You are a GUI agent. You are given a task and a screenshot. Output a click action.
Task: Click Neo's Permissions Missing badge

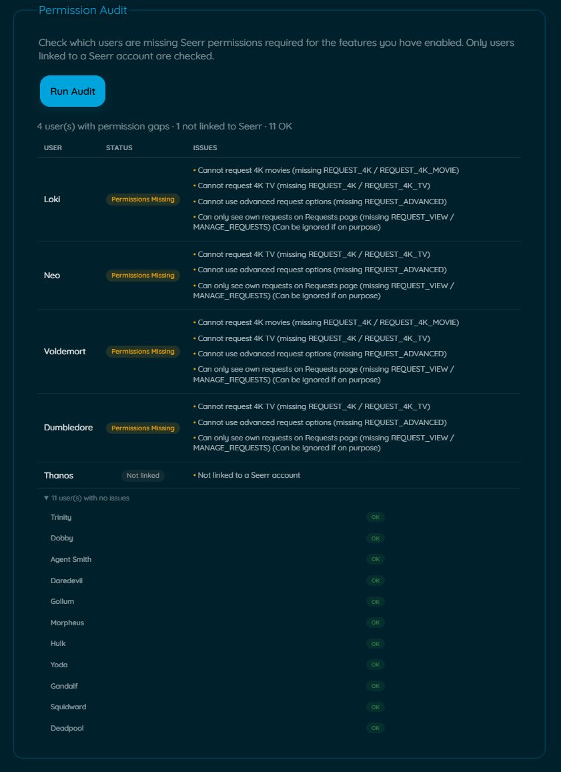(x=143, y=275)
